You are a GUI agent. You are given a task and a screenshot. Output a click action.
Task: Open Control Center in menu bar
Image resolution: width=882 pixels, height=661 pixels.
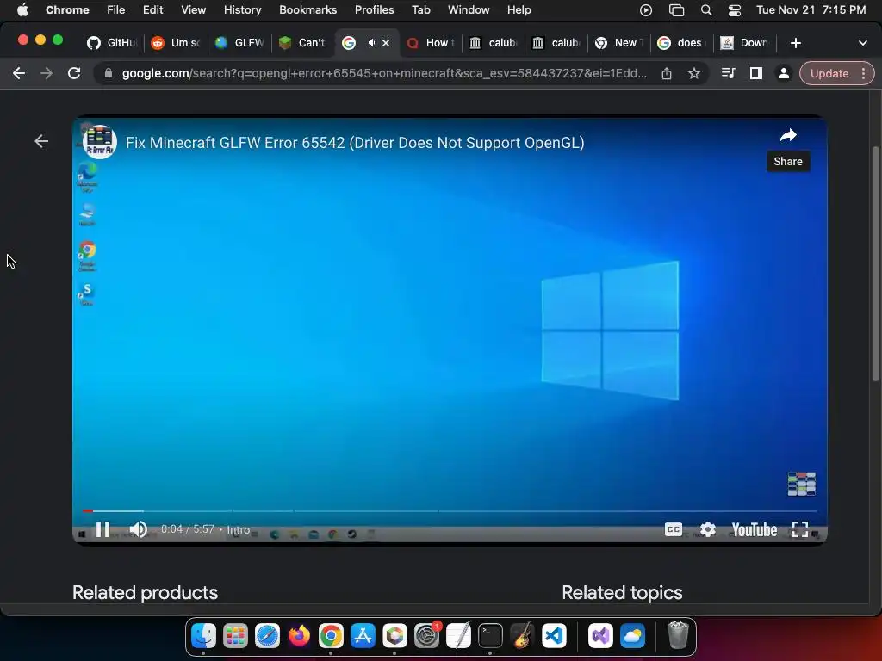point(735,10)
